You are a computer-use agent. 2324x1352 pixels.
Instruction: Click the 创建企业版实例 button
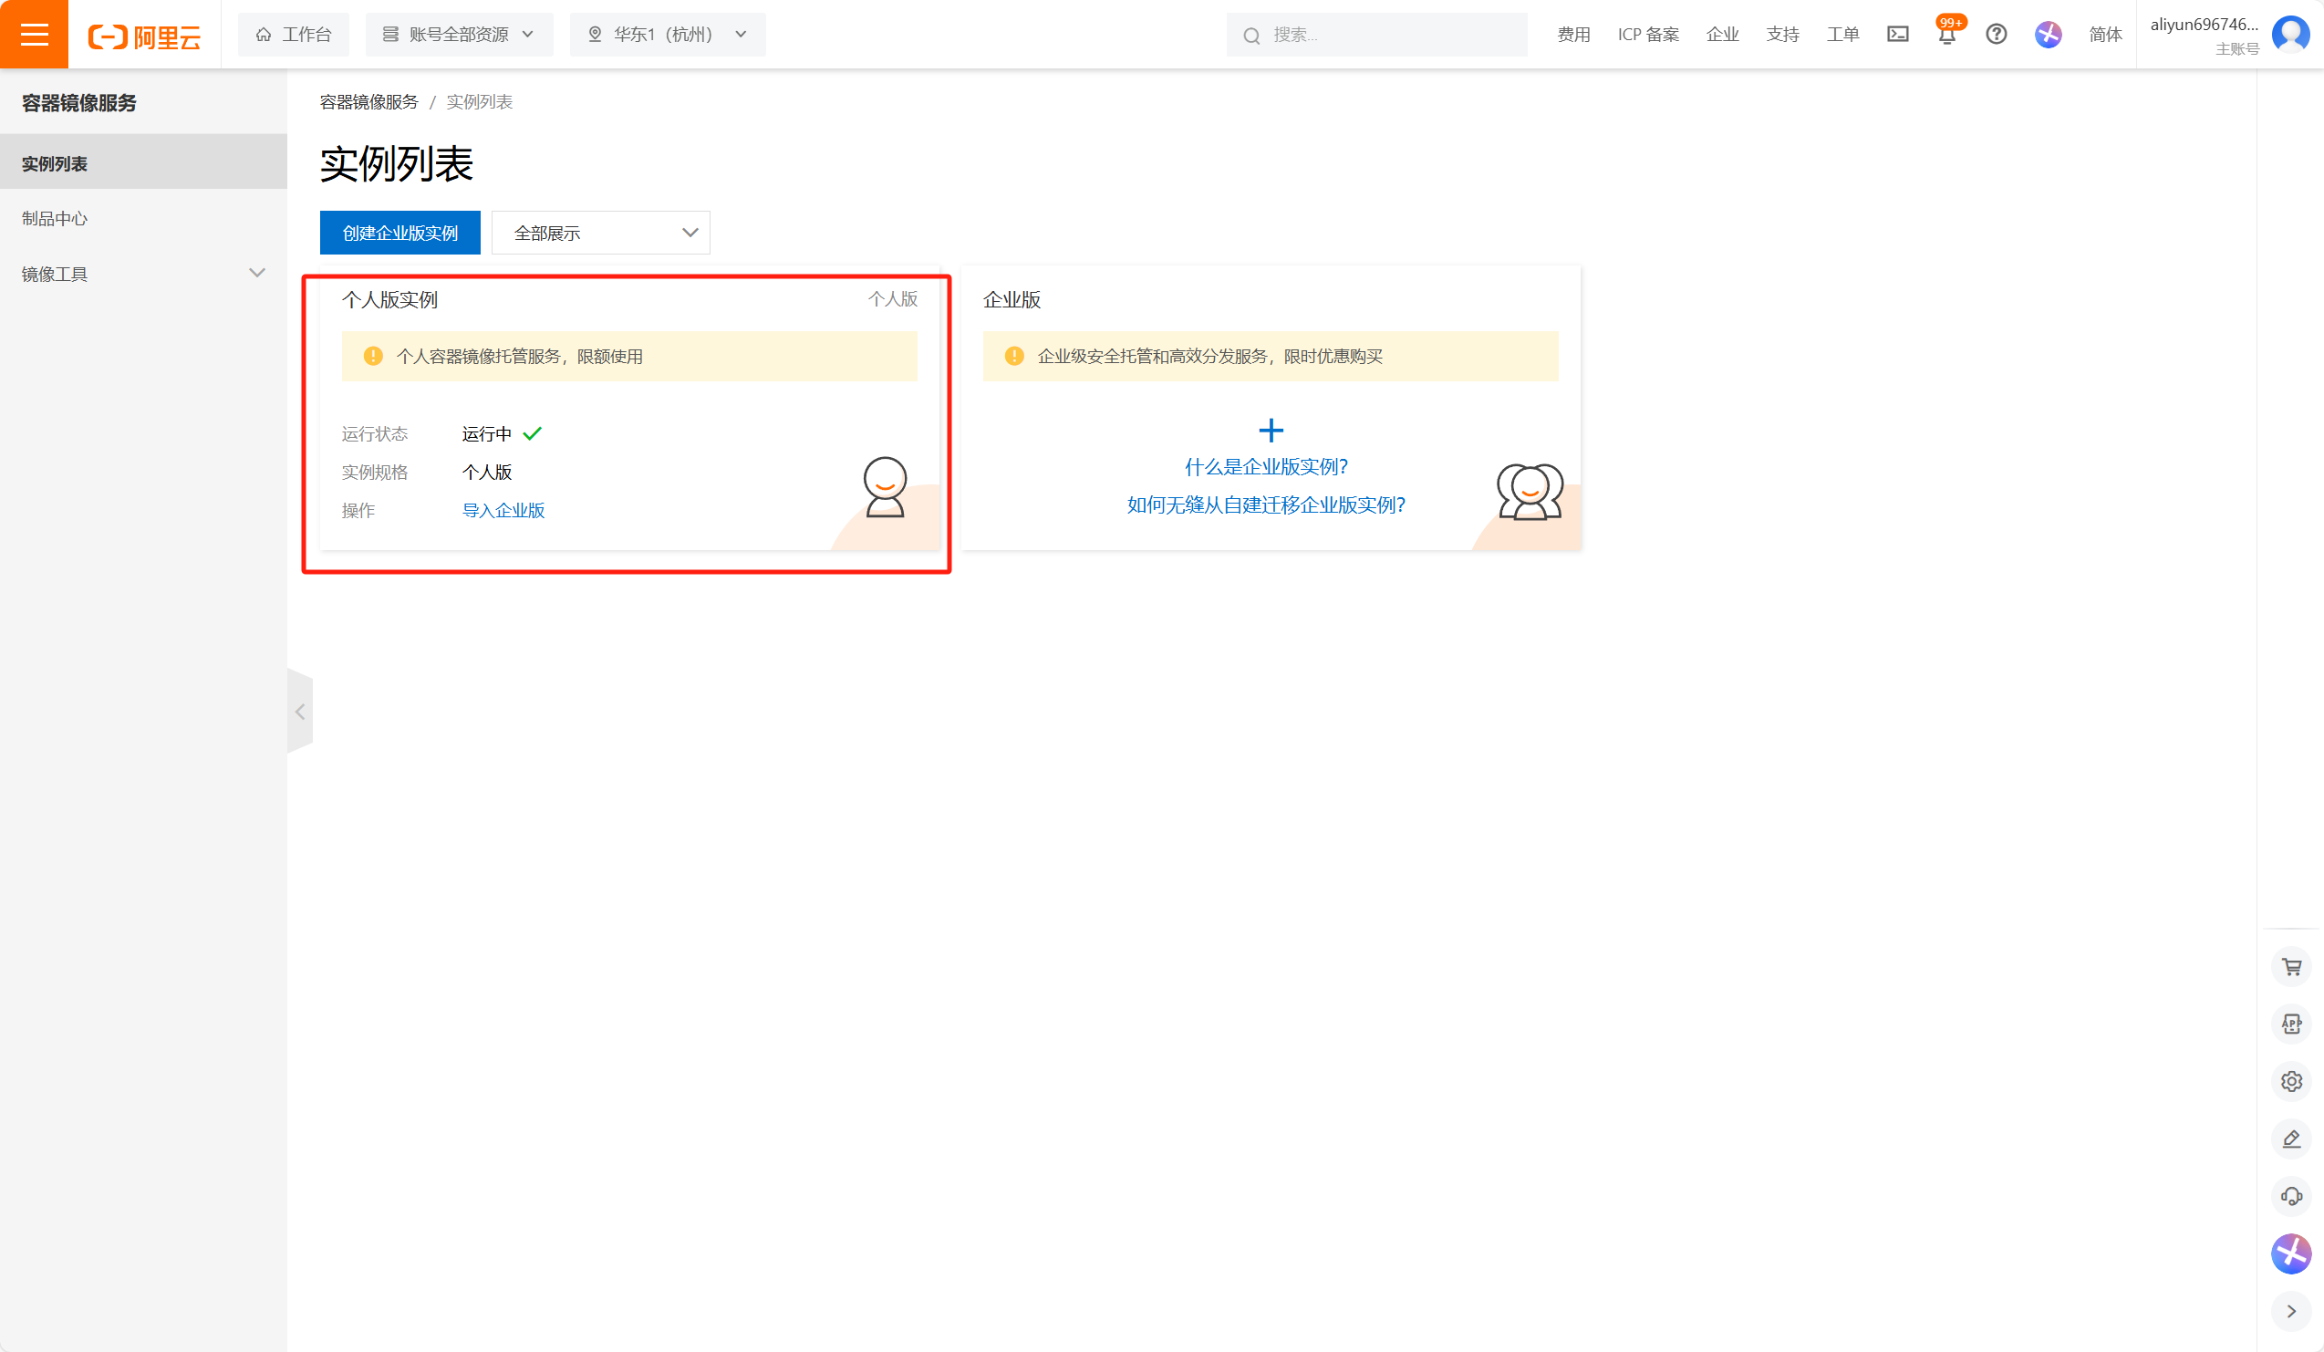[x=399, y=233]
